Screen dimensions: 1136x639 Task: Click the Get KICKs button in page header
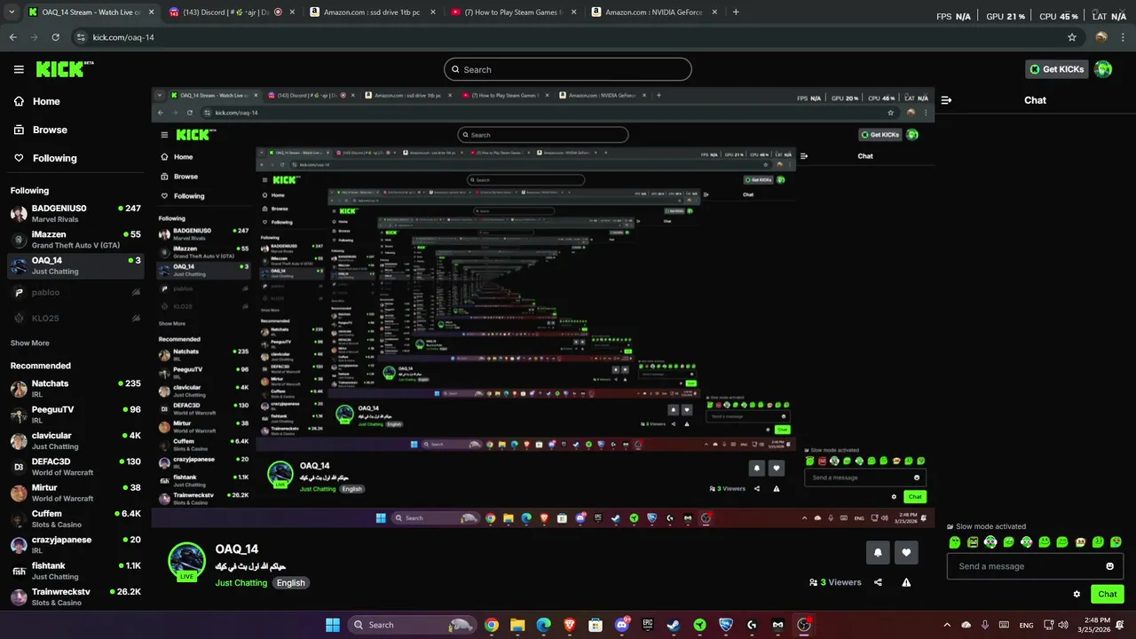tap(1056, 69)
